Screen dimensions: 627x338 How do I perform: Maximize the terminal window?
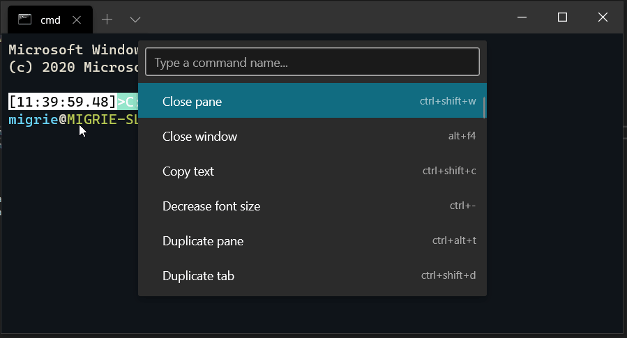pos(562,17)
